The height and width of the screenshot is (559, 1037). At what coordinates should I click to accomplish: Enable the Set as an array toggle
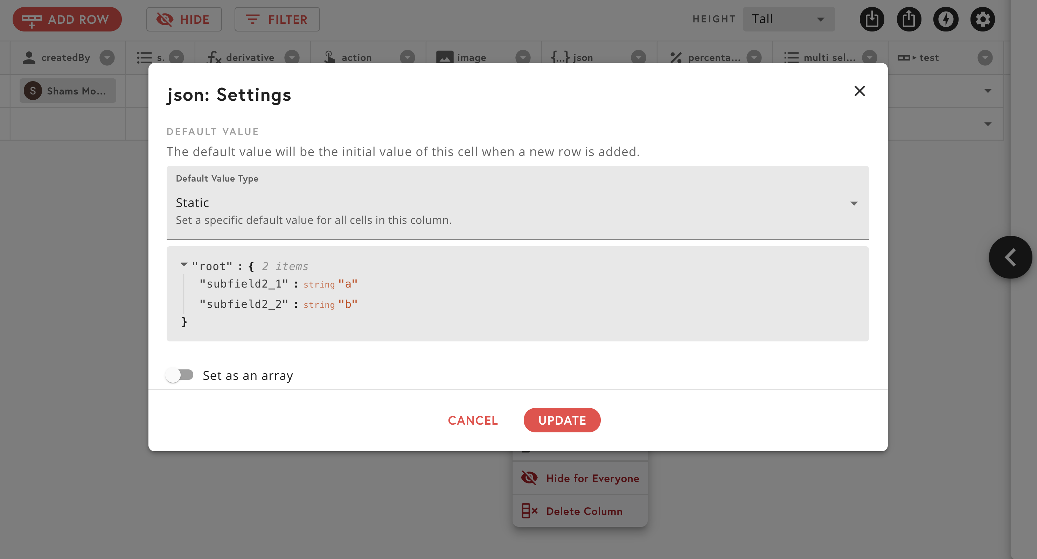(180, 375)
